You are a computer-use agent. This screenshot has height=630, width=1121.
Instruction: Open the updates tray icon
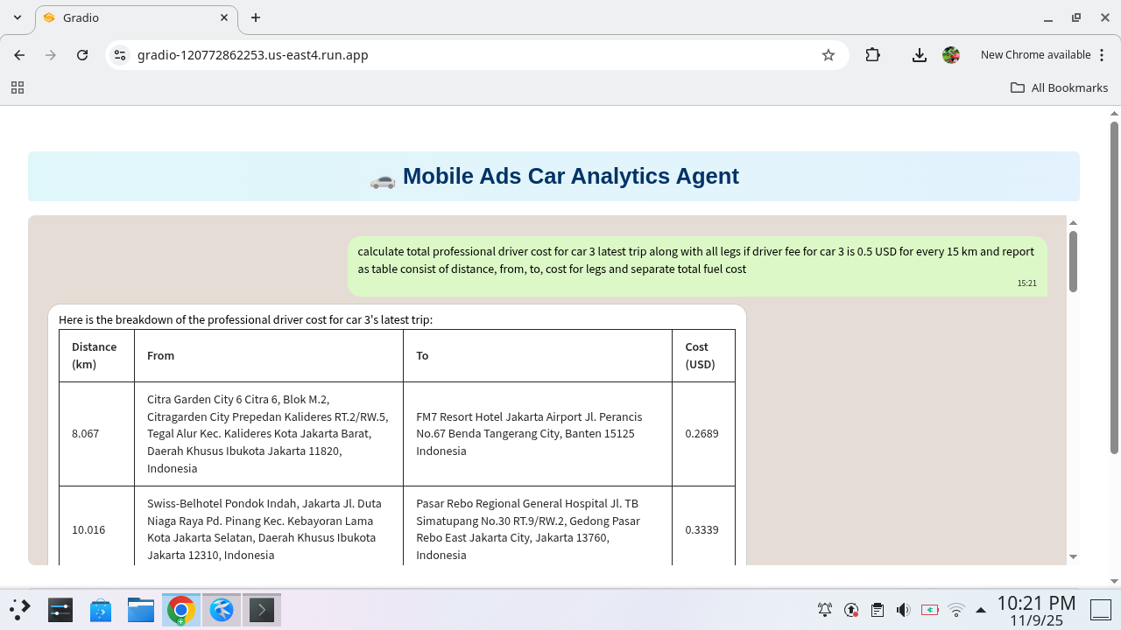click(851, 610)
